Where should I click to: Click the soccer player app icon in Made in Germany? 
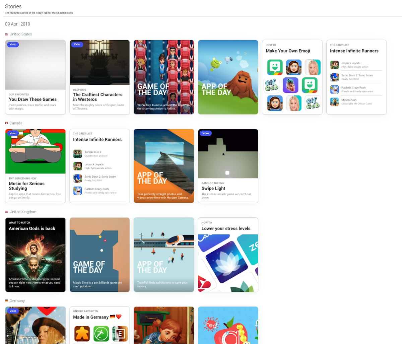(101, 334)
